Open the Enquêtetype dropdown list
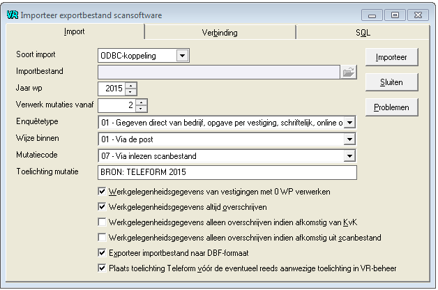Viewport: 438px width, 290px height. pos(349,123)
